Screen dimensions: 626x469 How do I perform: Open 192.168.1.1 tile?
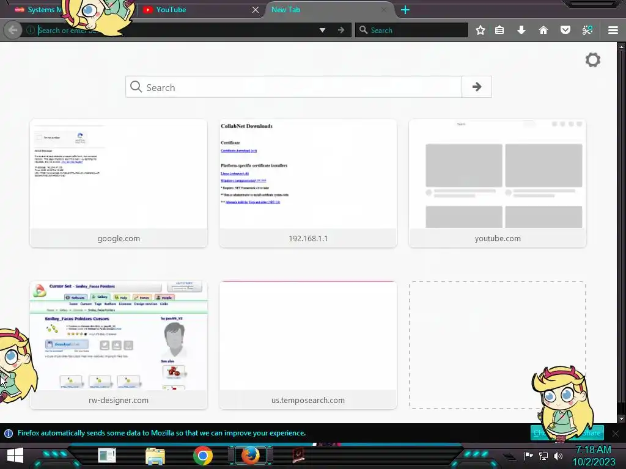[308, 183]
